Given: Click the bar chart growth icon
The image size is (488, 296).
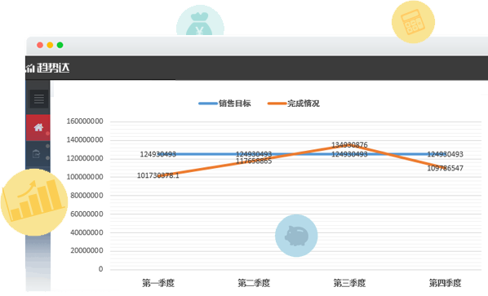Looking at the screenshot, I should tap(34, 202).
